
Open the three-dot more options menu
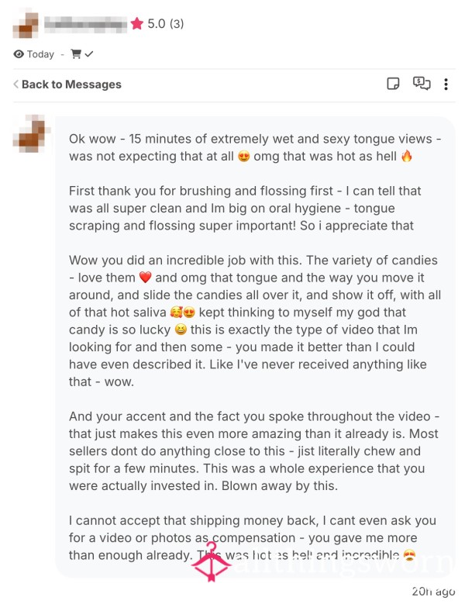446,85
